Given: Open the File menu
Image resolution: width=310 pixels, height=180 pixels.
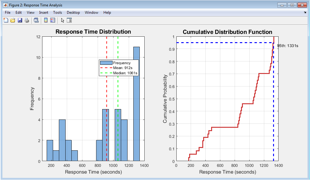Looking at the screenshot, I should click(x=8, y=13).
